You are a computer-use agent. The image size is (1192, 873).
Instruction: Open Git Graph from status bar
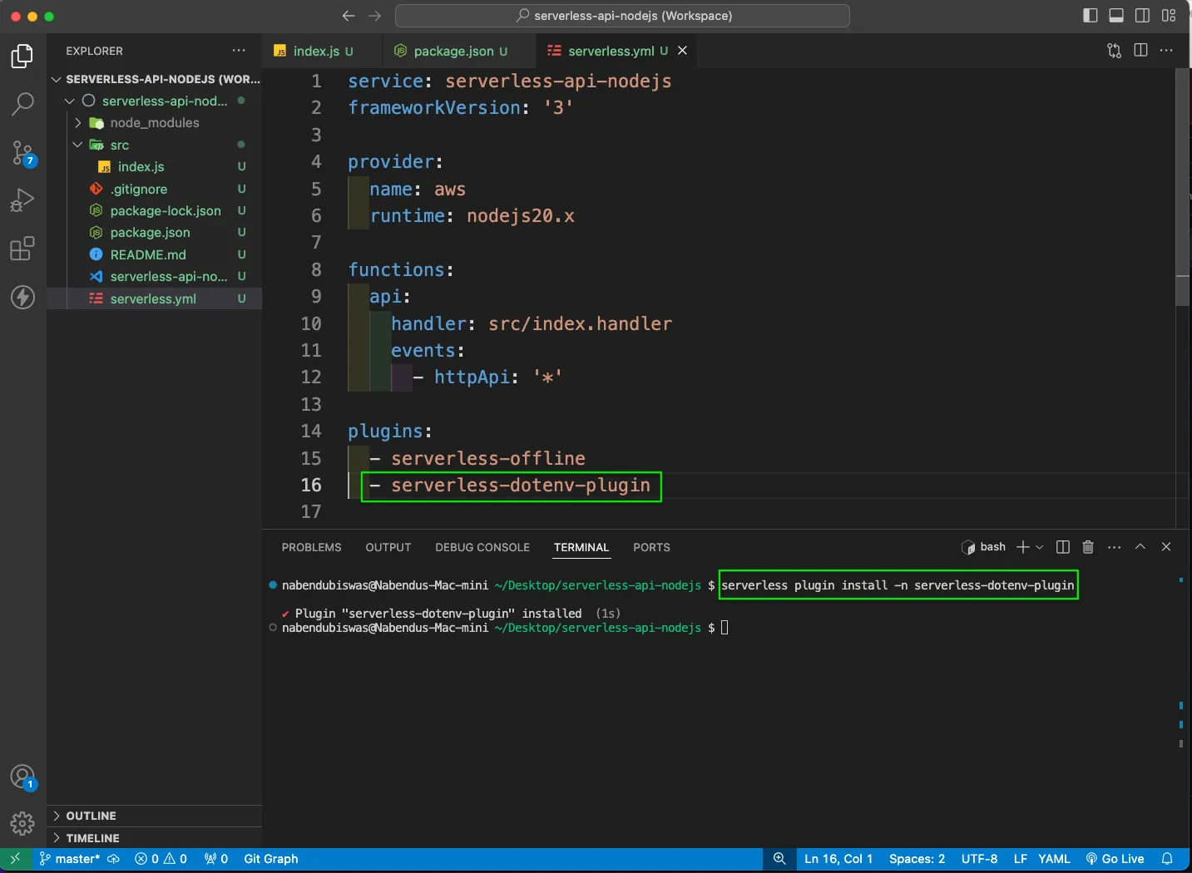(271, 859)
